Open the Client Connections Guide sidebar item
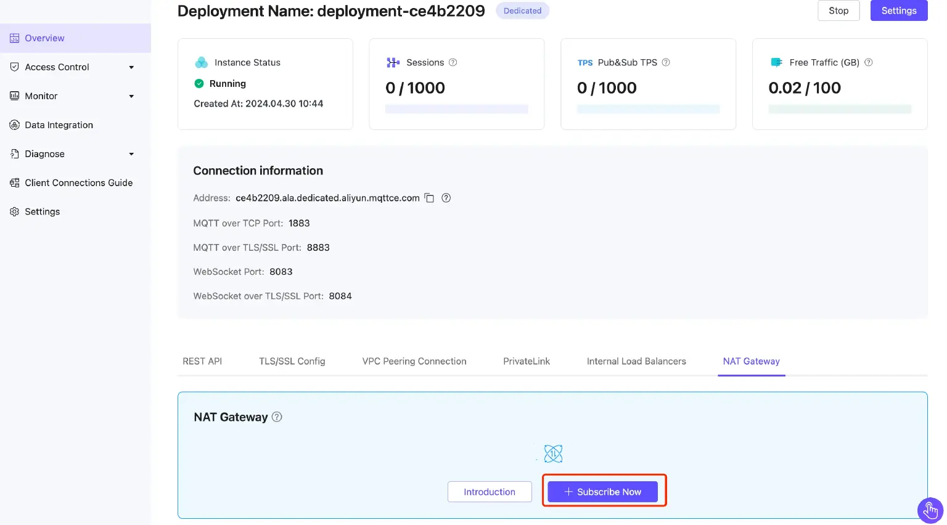This screenshot has height=525, width=947. coord(78,182)
